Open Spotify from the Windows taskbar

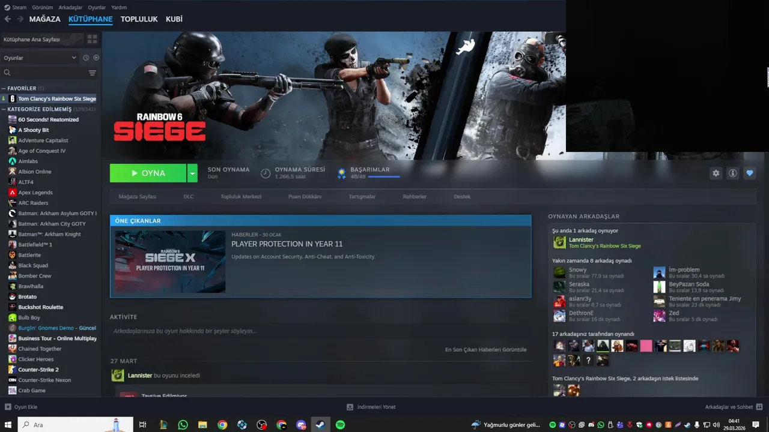(x=340, y=425)
